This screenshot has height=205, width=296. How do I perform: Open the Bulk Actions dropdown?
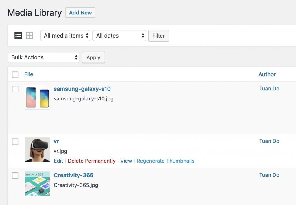[44, 57]
